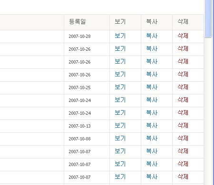Open 보기 link for 2007-10-28 row
214x185 pixels.
point(120,36)
